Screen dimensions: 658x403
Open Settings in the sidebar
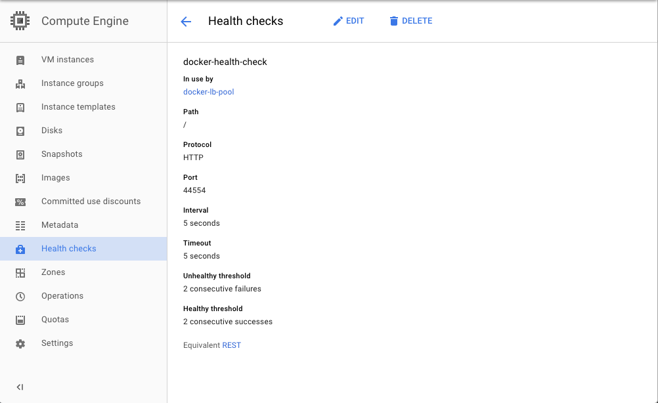(83, 343)
